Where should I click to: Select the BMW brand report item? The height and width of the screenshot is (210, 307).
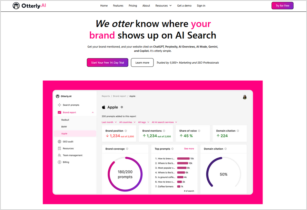click(x=64, y=127)
